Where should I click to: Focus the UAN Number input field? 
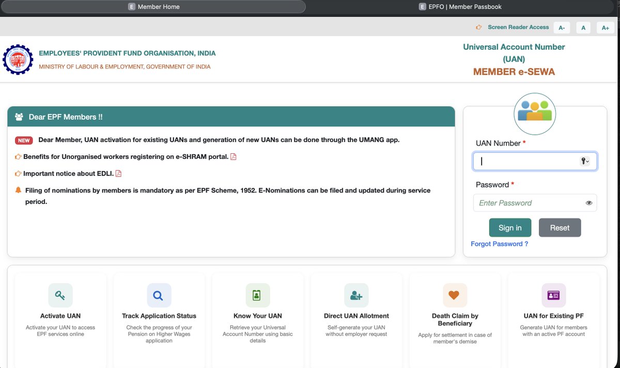[x=535, y=162]
